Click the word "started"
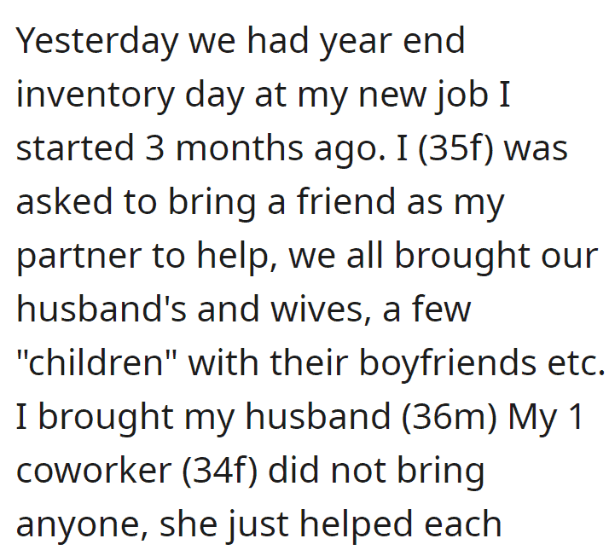 [x=75, y=148]
